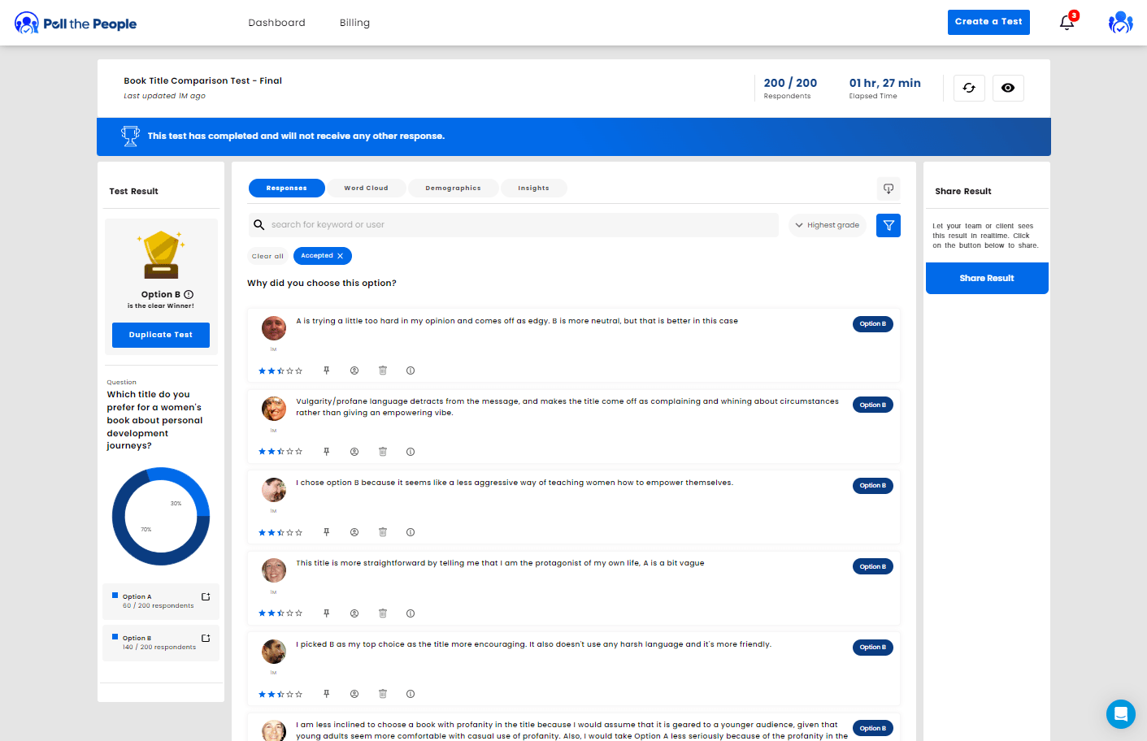Viewport: 1147px width, 741px height.
Task: View user profile on the less aggressive response
Action: click(354, 532)
